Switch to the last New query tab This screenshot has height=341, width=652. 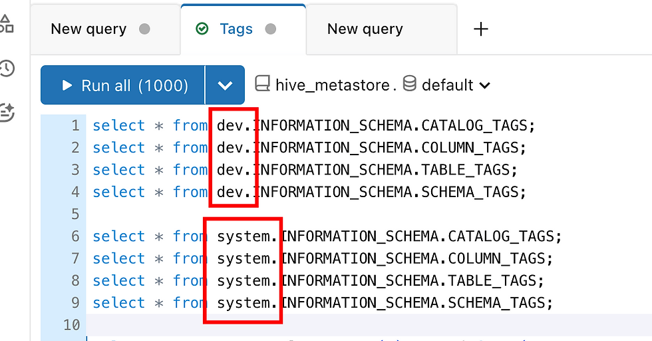click(x=381, y=29)
